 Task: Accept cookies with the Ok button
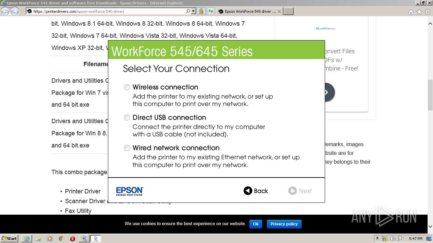[x=256, y=224]
